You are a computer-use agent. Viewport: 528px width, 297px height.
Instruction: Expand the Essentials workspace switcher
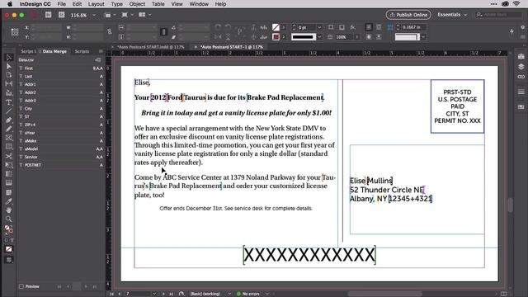coord(452,15)
